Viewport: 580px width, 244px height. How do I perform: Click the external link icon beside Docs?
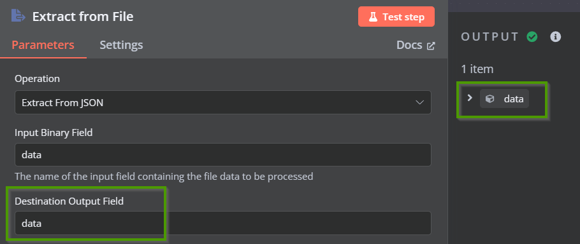(431, 46)
